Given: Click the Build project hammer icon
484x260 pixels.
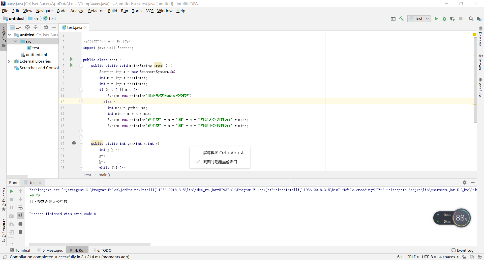Looking at the screenshot, I should pyautogui.click(x=402, y=19).
